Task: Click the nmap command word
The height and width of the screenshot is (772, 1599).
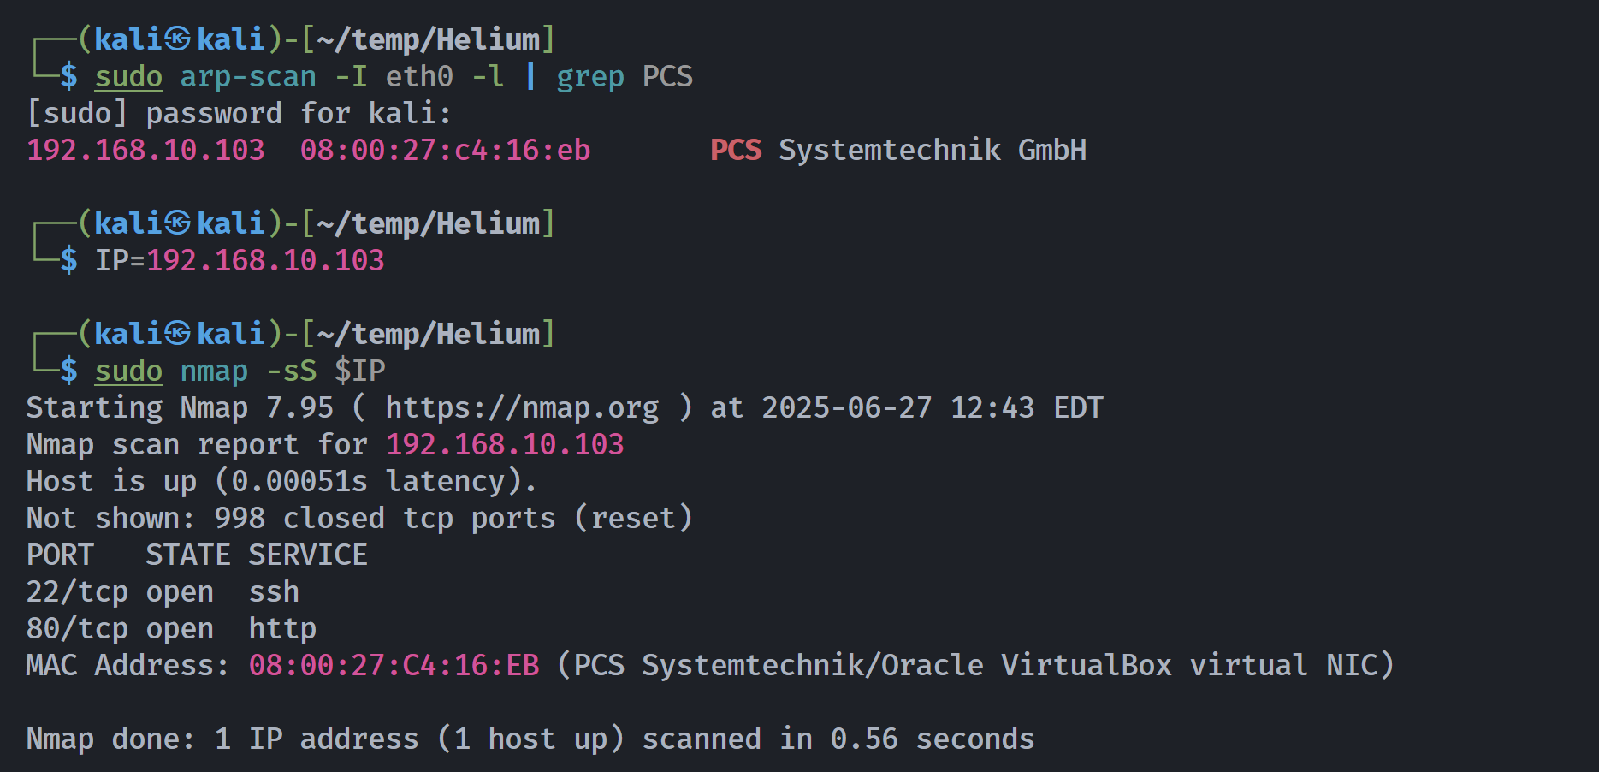Action: click(214, 371)
